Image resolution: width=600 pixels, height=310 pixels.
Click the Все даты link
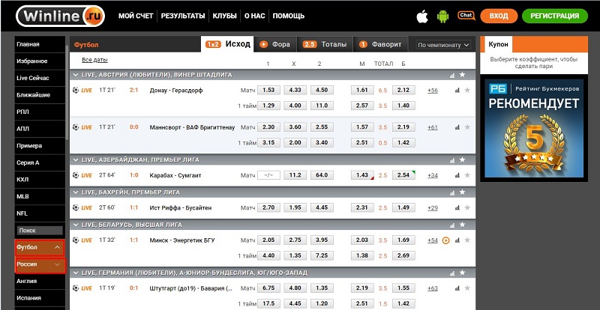94,59
